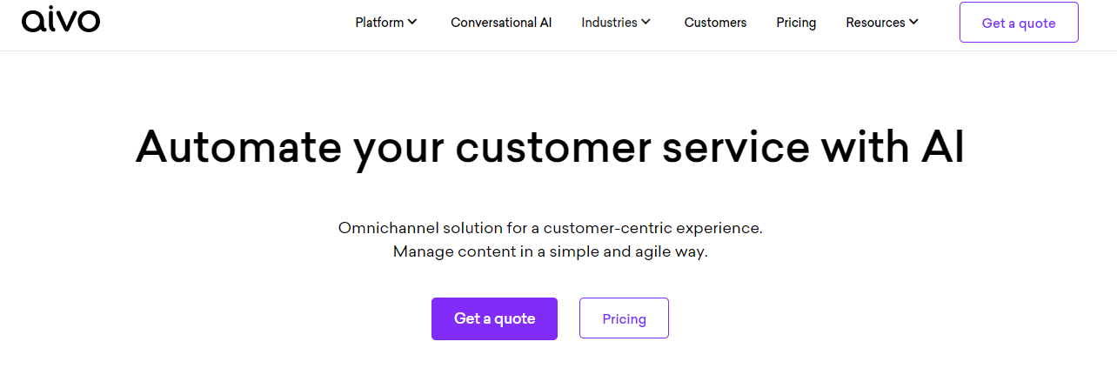
Task: Select the Resources nav label
Action: [875, 23]
